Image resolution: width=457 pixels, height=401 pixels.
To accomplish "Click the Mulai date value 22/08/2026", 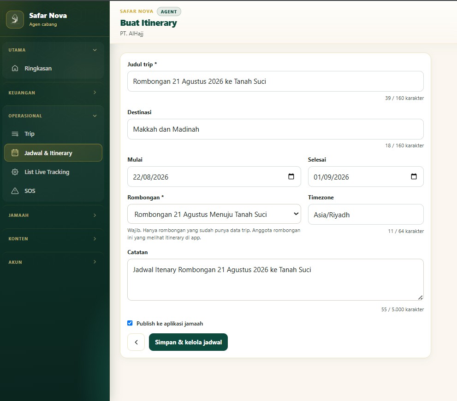I will coord(151,177).
